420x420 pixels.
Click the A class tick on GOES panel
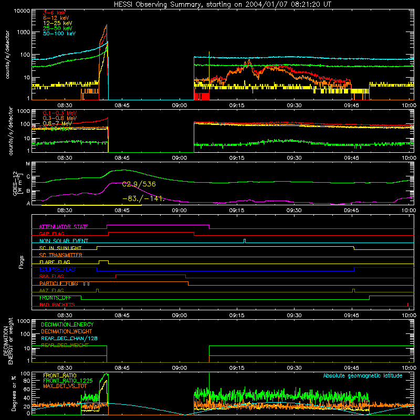[28, 203]
